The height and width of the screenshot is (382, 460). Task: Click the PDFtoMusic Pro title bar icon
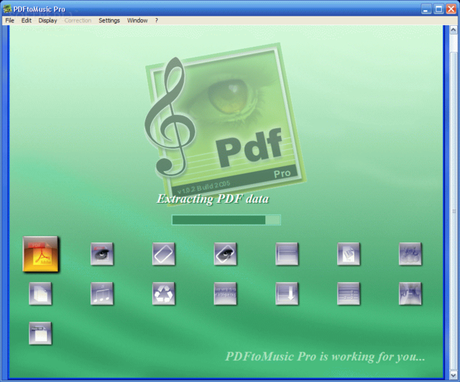[7, 9]
